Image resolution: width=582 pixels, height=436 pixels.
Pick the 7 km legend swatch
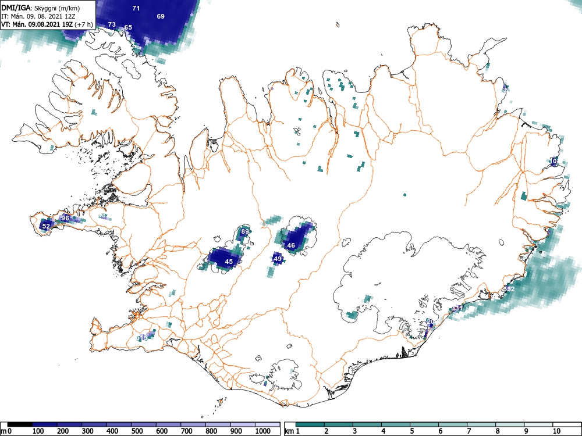tap(481, 424)
